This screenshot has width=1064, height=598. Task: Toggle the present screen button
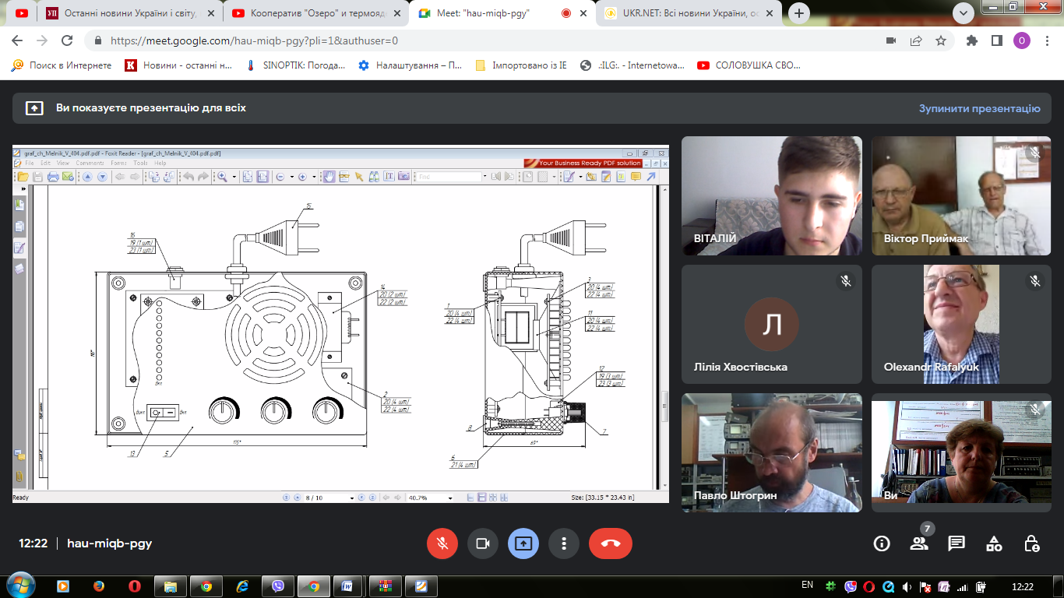523,543
